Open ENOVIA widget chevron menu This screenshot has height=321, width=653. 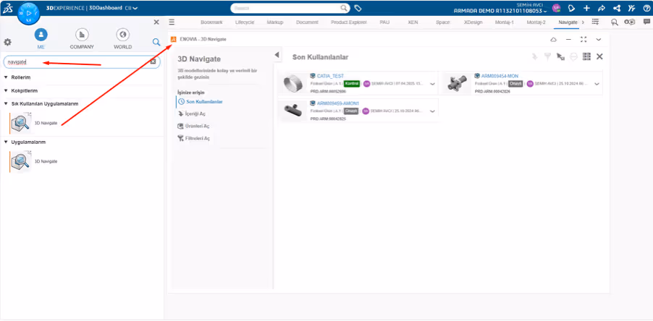pyautogui.click(x=599, y=40)
